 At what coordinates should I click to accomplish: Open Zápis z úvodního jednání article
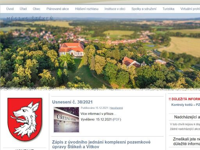tap(101, 144)
